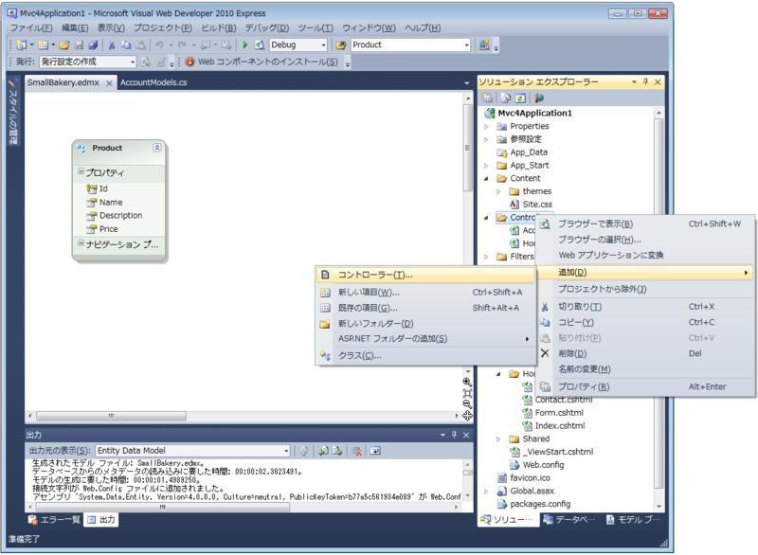The width and height of the screenshot is (758, 555).
Task: Click the Copy toolbar icon
Action: [x=126, y=45]
